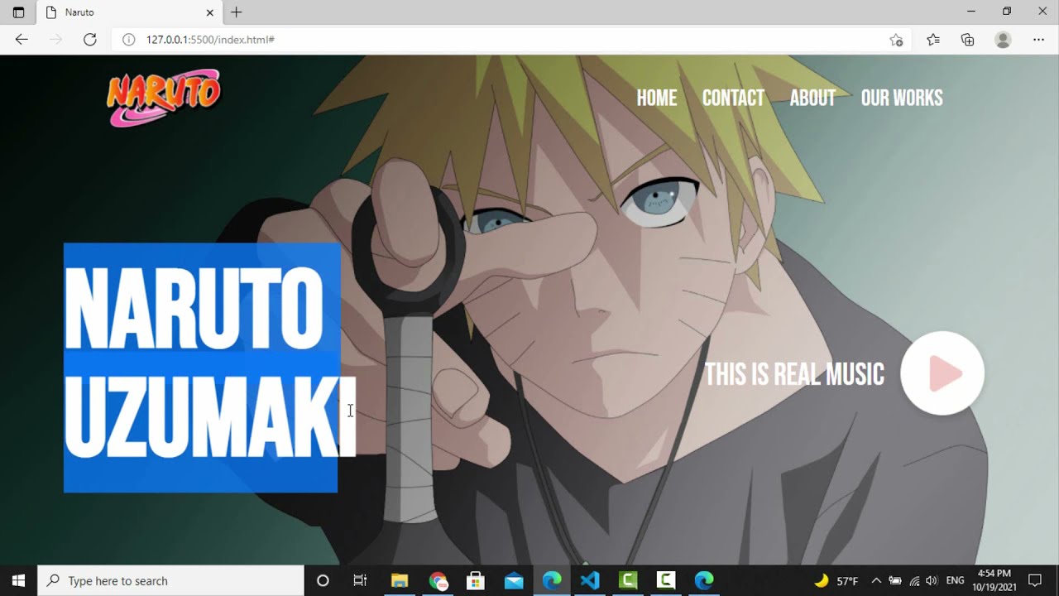Open the Favorites list icon
1059x596 pixels.
tap(933, 40)
